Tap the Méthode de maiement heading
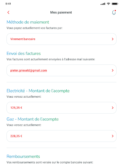123x164 pixels. click(28, 22)
